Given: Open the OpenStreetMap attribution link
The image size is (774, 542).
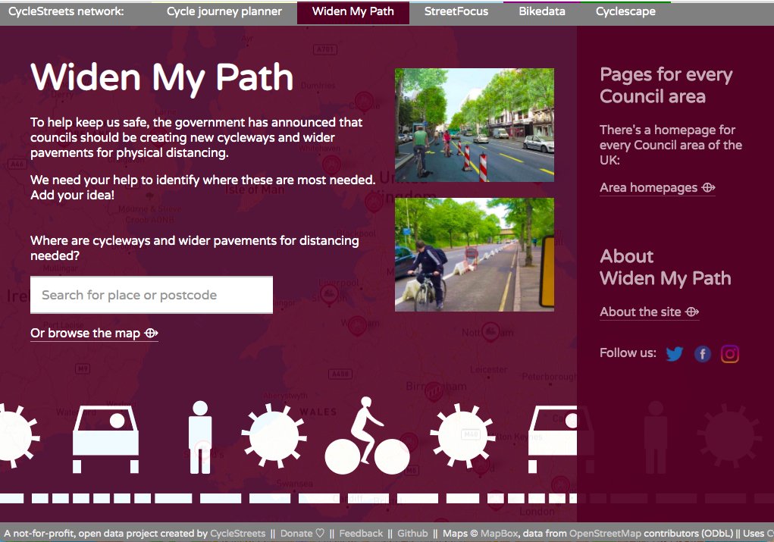Looking at the screenshot, I should pos(605,533).
